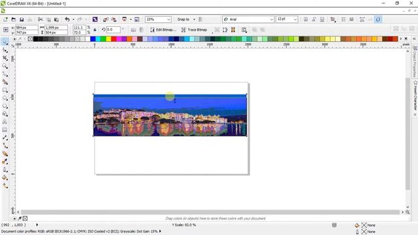Toggle the highlighted active toolbar option
418x235 pixels.
[378, 20]
